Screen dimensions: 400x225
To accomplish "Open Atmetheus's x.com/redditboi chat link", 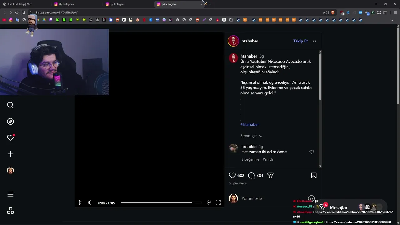I will (x=354, y=212).
